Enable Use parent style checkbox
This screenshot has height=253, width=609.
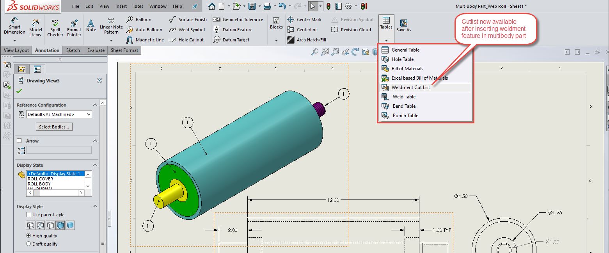click(x=28, y=215)
